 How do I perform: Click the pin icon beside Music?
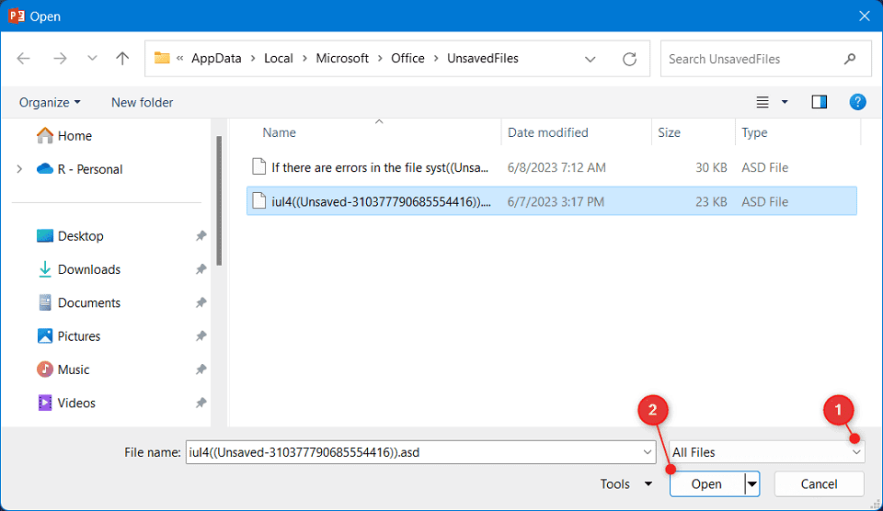click(x=201, y=369)
